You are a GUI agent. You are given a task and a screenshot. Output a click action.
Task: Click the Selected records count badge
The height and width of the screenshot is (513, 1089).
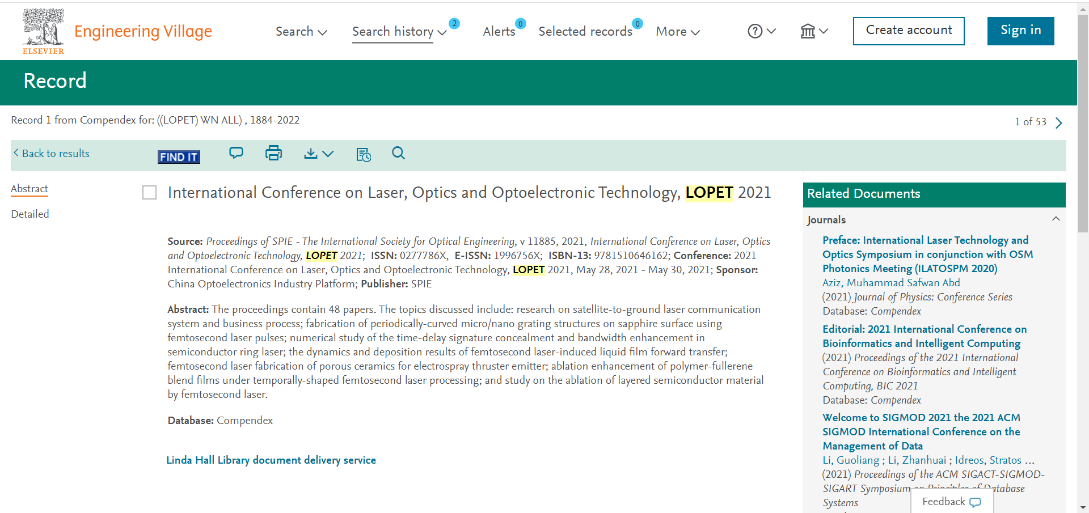coord(638,23)
